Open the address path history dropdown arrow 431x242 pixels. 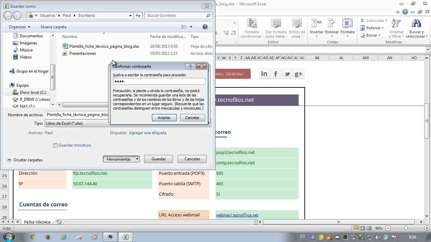(x=130, y=15)
